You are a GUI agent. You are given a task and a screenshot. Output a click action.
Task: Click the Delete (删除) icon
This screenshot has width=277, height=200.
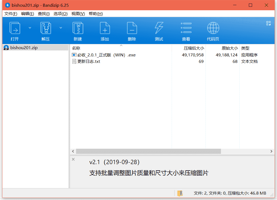132,28
